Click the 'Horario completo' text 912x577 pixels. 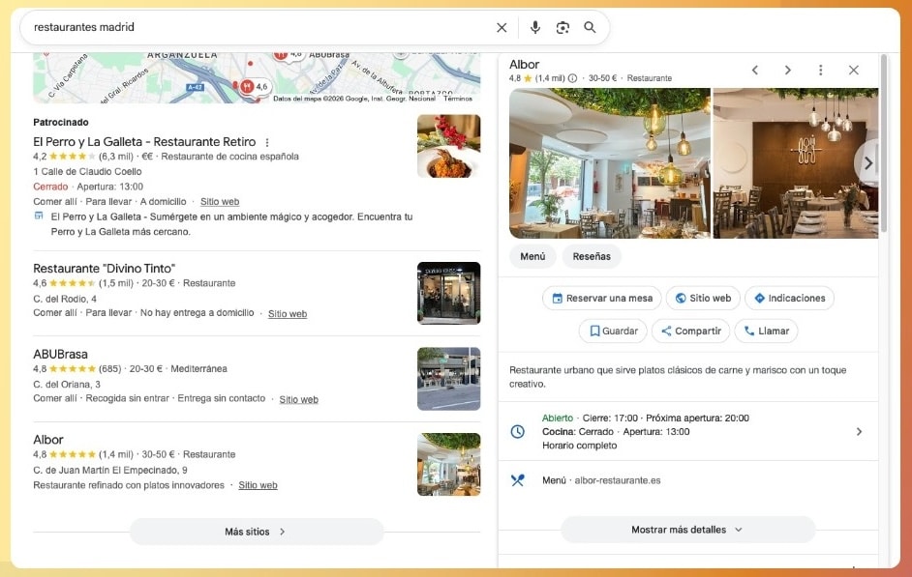pyautogui.click(x=579, y=446)
